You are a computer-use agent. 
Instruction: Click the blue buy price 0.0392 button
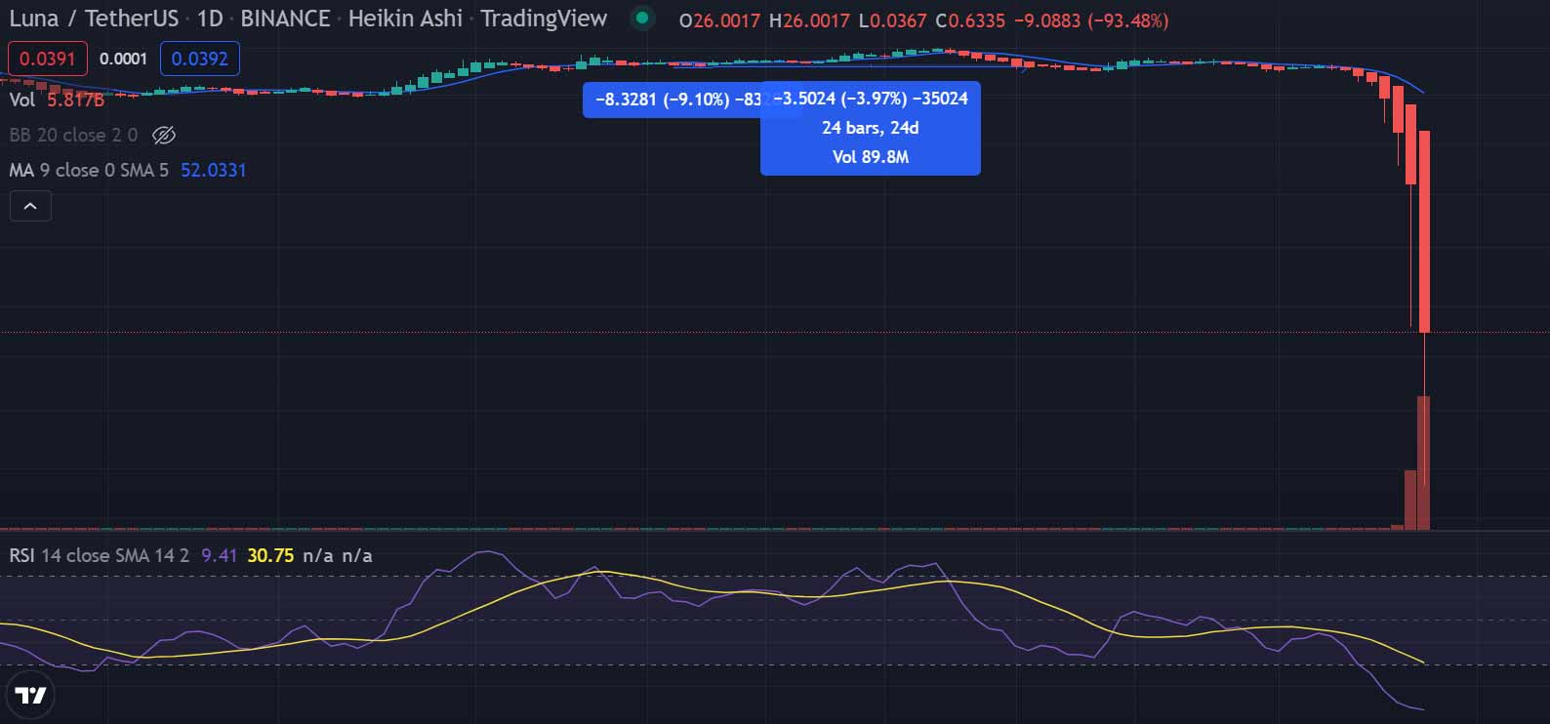click(200, 59)
